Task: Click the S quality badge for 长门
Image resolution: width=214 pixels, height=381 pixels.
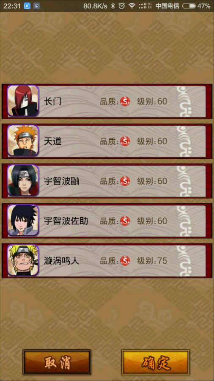Action: (x=125, y=101)
